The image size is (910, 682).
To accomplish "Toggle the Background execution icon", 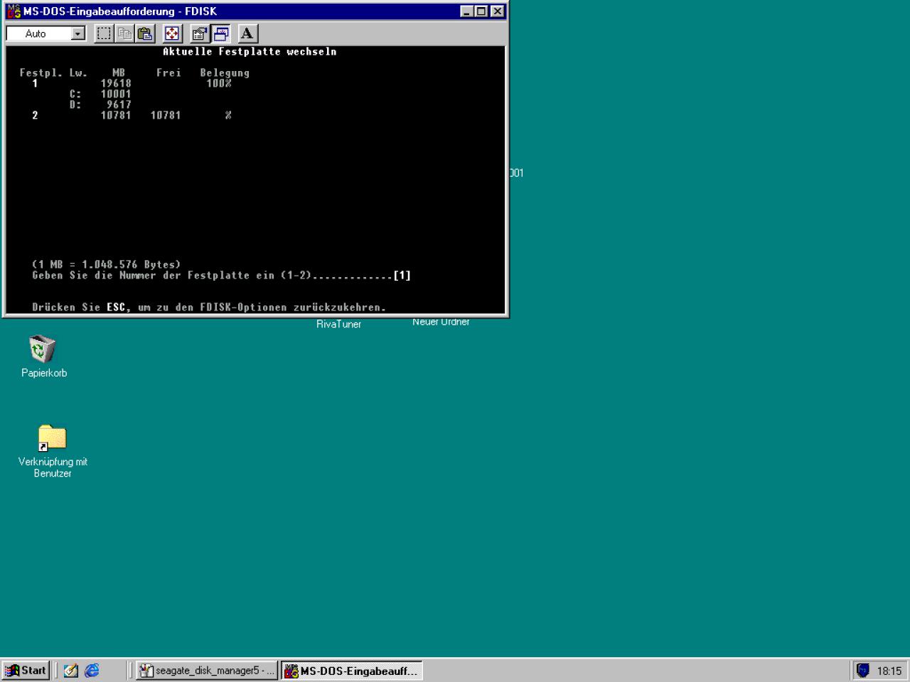I will tap(221, 33).
